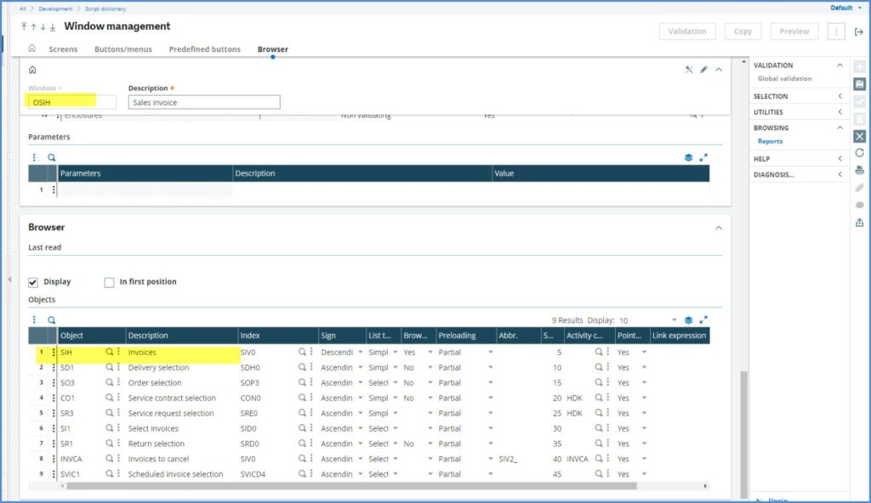Click the exit arrow icon beside Preview
This screenshot has width=871, height=503.
(858, 31)
